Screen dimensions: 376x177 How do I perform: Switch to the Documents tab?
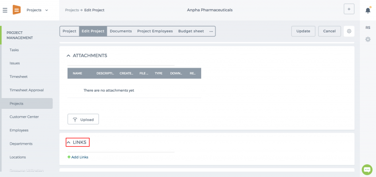pyautogui.click(x=121, y=31)
